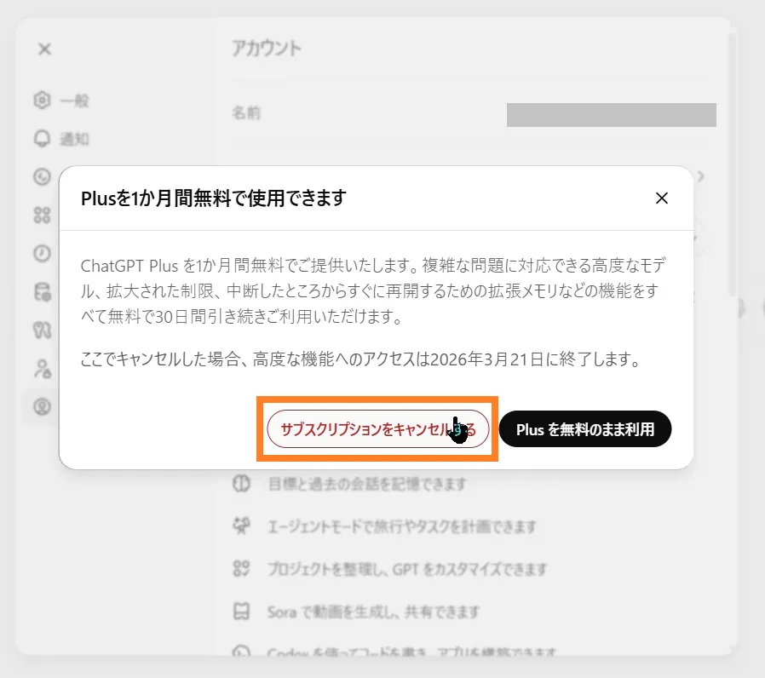The height and width of the screenshot is (678, 765).
Task: Click the settings panel vertical scrollbar
Action: 731,164
